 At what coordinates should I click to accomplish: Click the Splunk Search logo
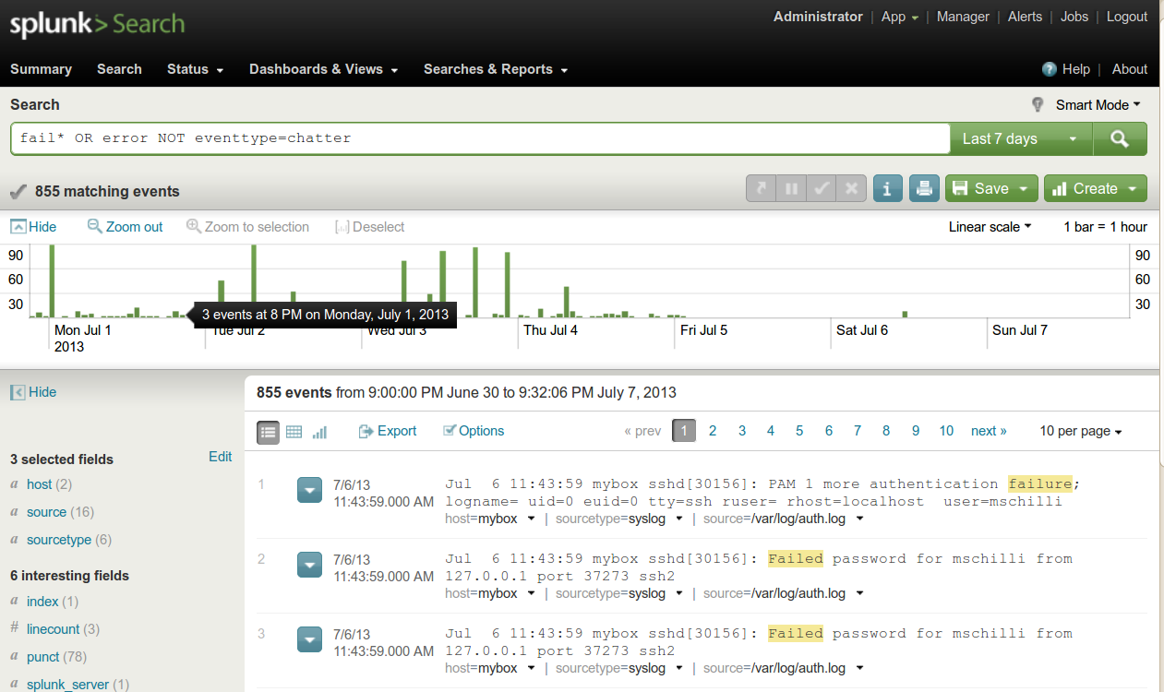pyautogui.click(x=97, y=24)
